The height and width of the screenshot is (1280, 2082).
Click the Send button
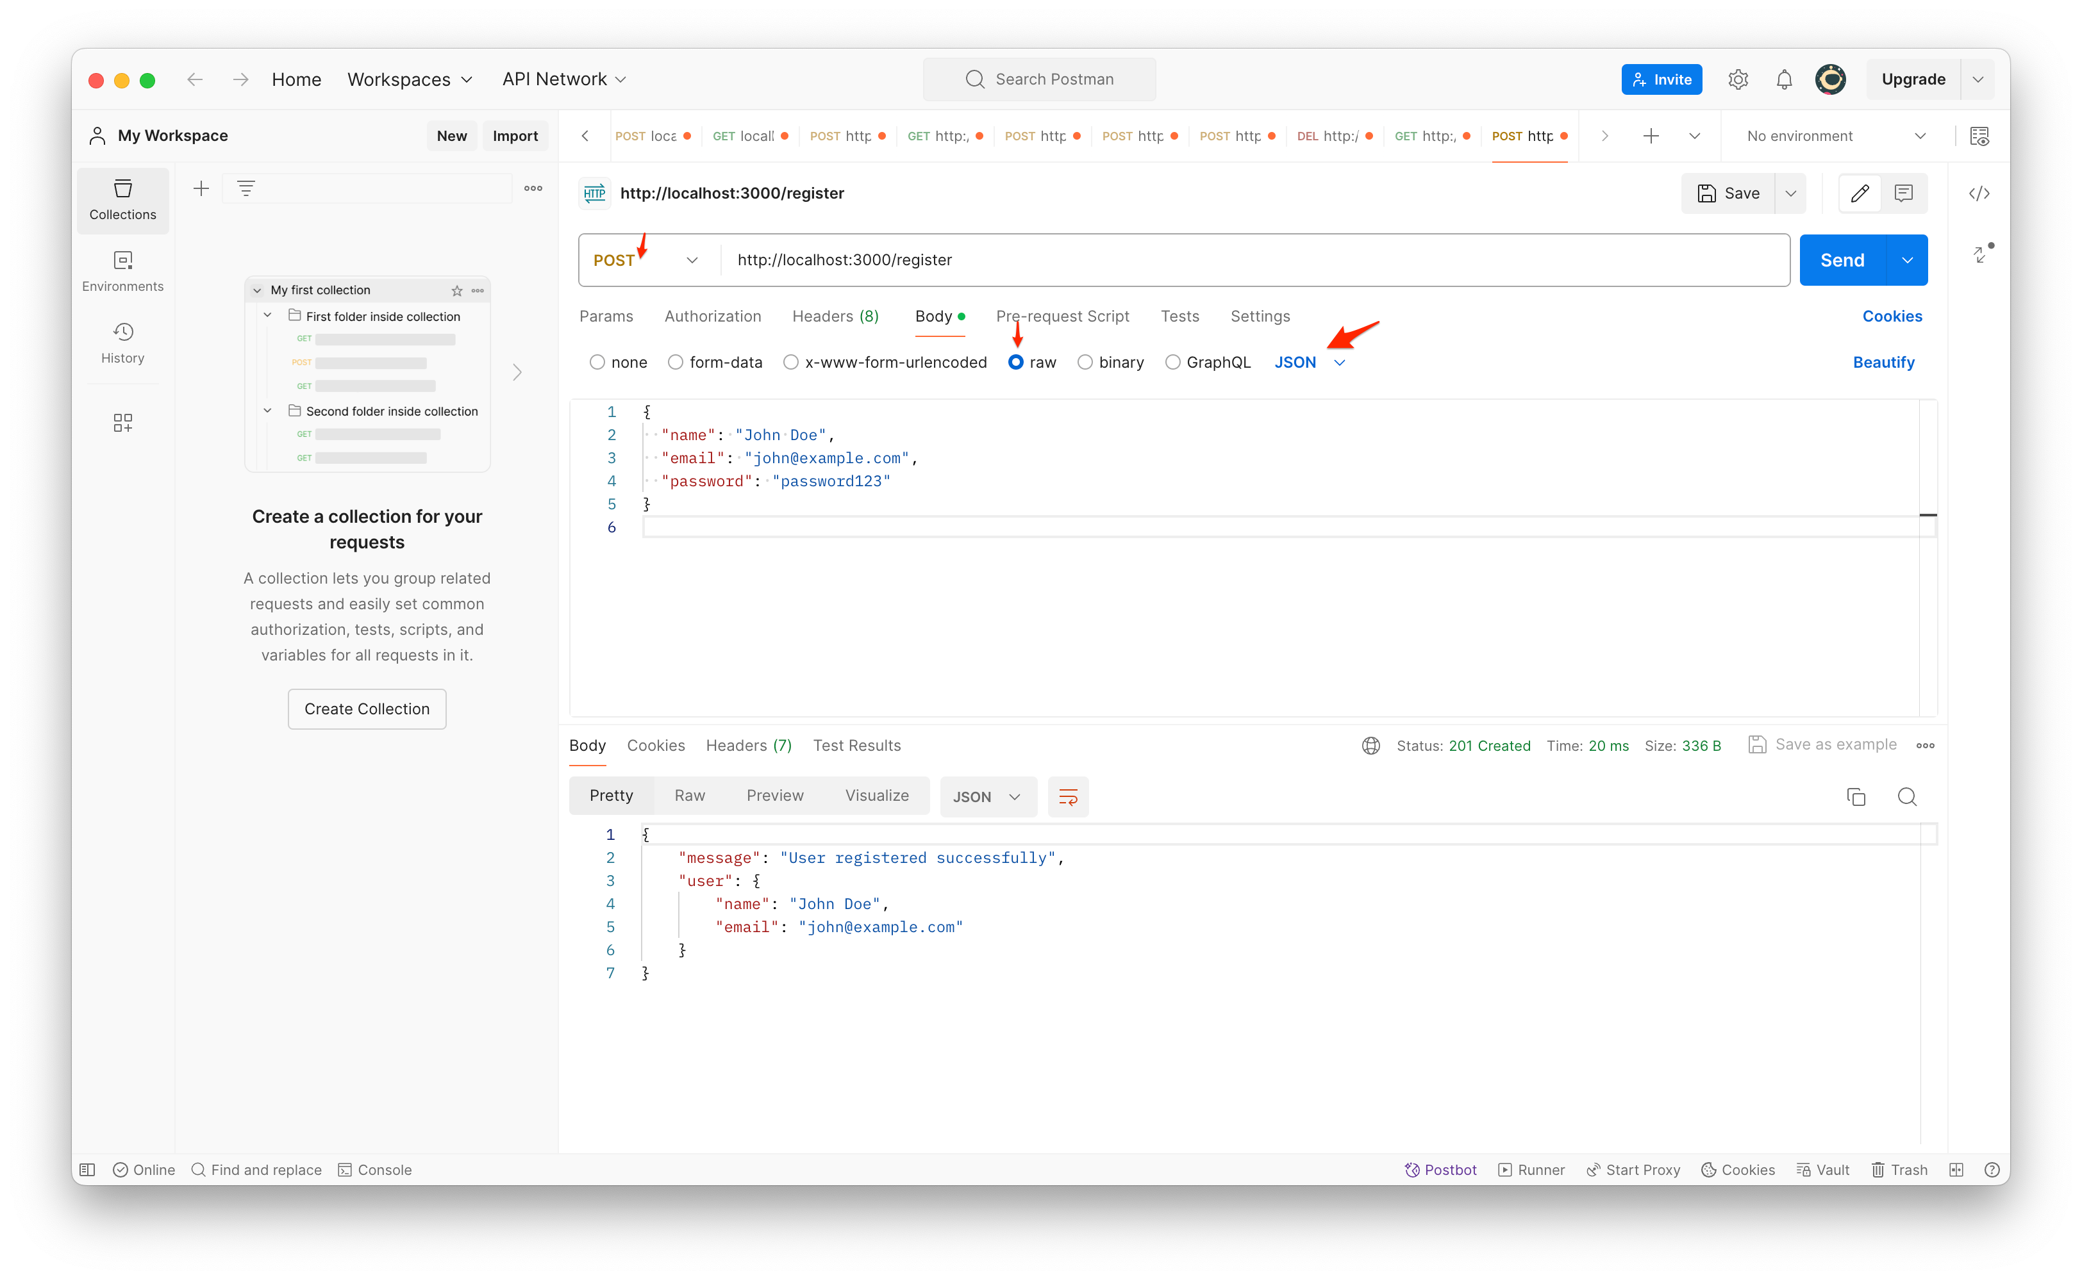point(1842,260)
